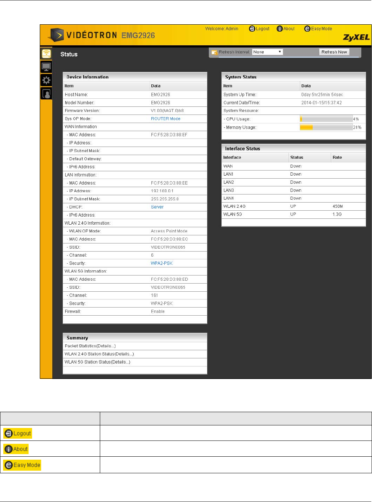Screen dimensions: 372x502
Task: Click the Device Information panel header
Action: pos(135,77)
